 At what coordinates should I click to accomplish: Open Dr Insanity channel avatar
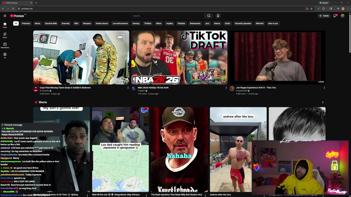click(36, 88)
